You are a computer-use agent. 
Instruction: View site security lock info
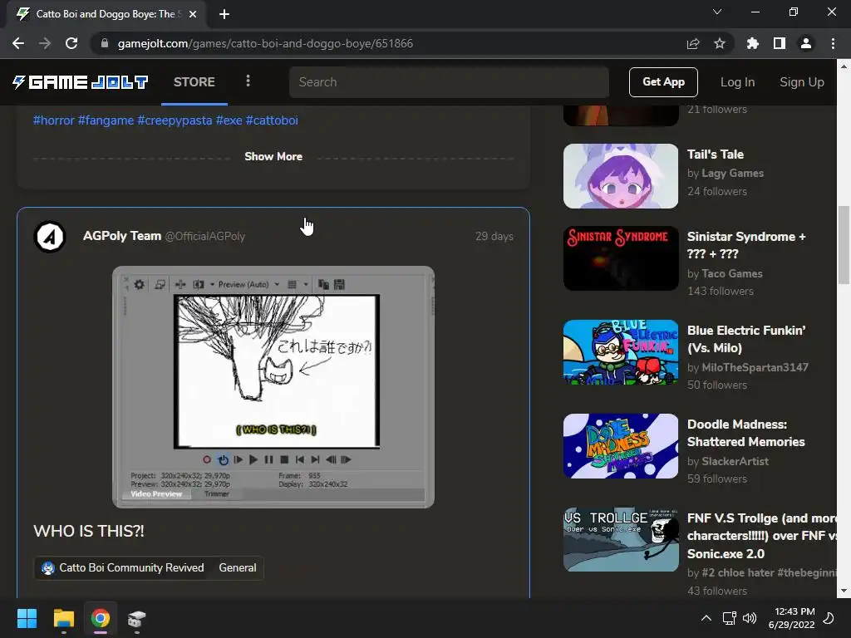105,43
